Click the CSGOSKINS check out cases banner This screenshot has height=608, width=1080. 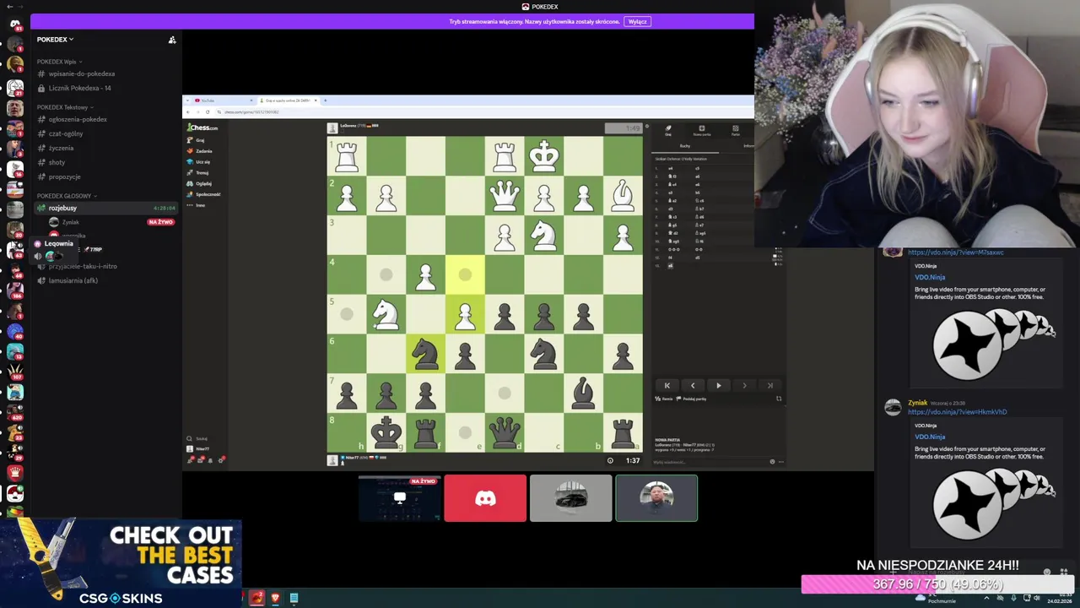coord(121,563)
